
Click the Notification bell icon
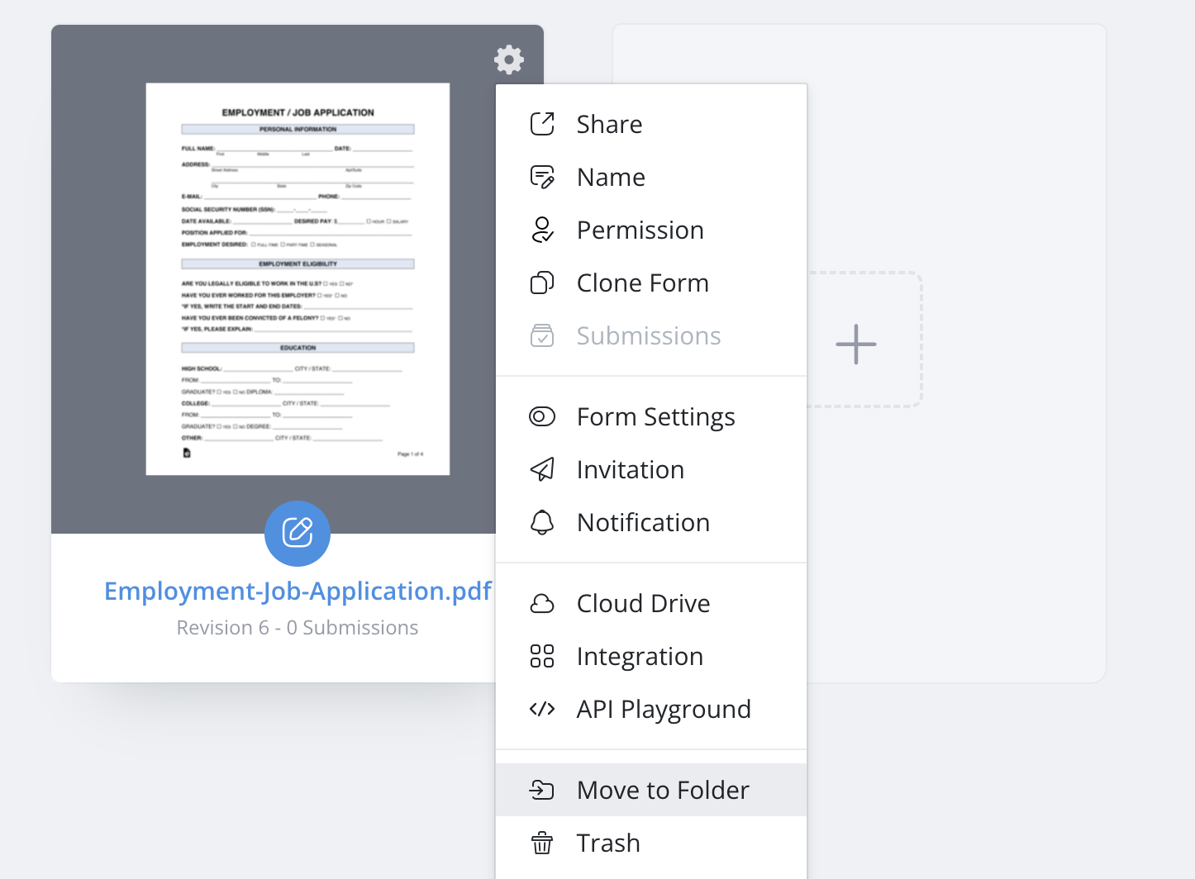point(542,523)
